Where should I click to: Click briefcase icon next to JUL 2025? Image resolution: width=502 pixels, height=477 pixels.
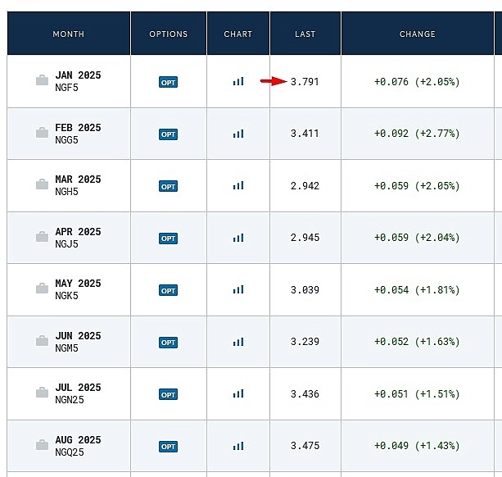point(42,393)
